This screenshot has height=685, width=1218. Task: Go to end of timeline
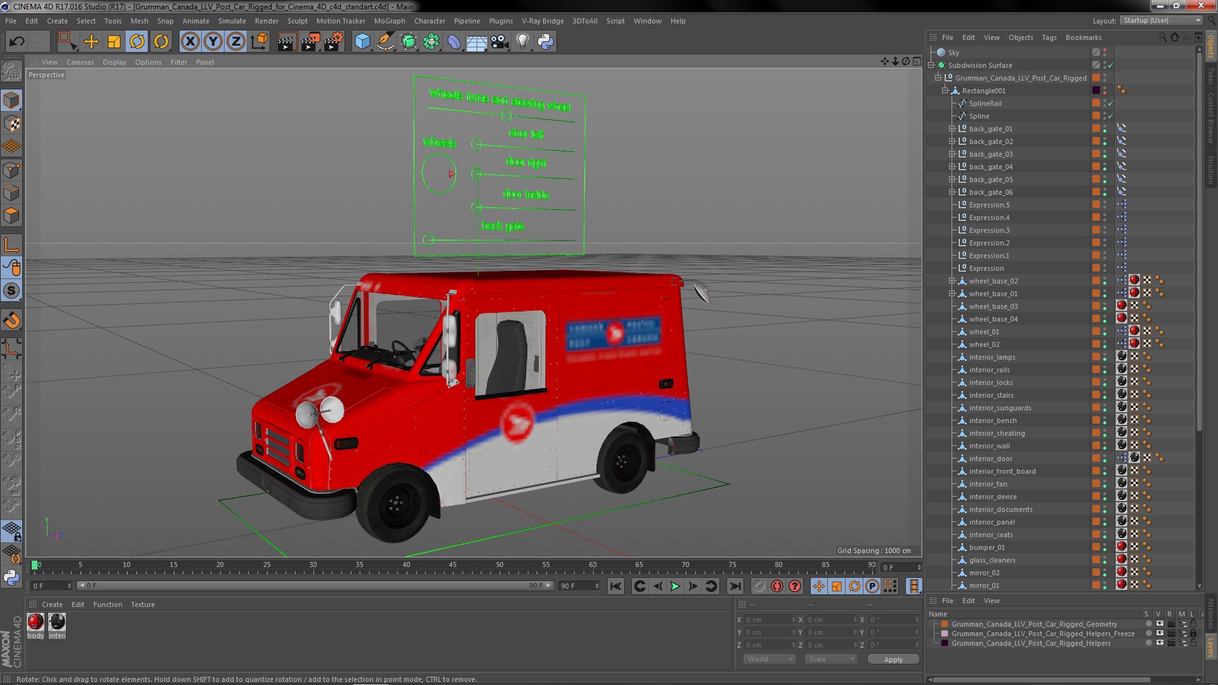735,587
